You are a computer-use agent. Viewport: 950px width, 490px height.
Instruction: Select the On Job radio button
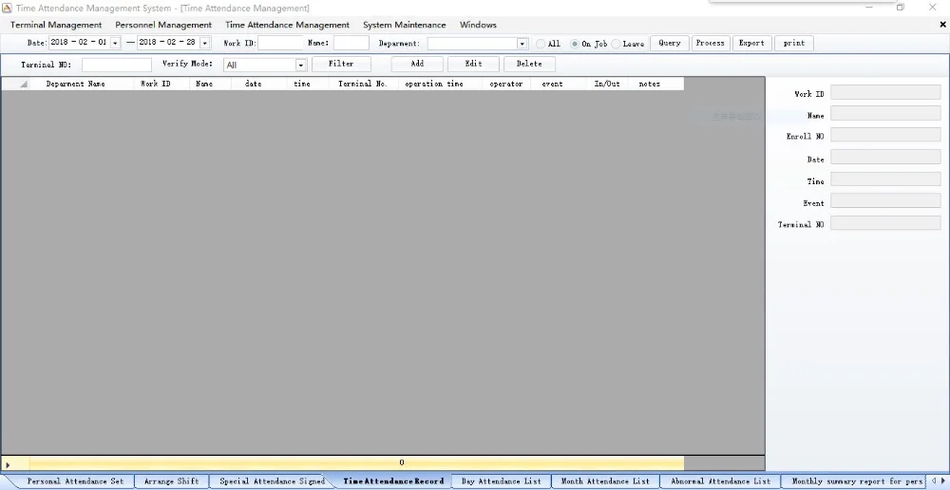tap(575, 44)
